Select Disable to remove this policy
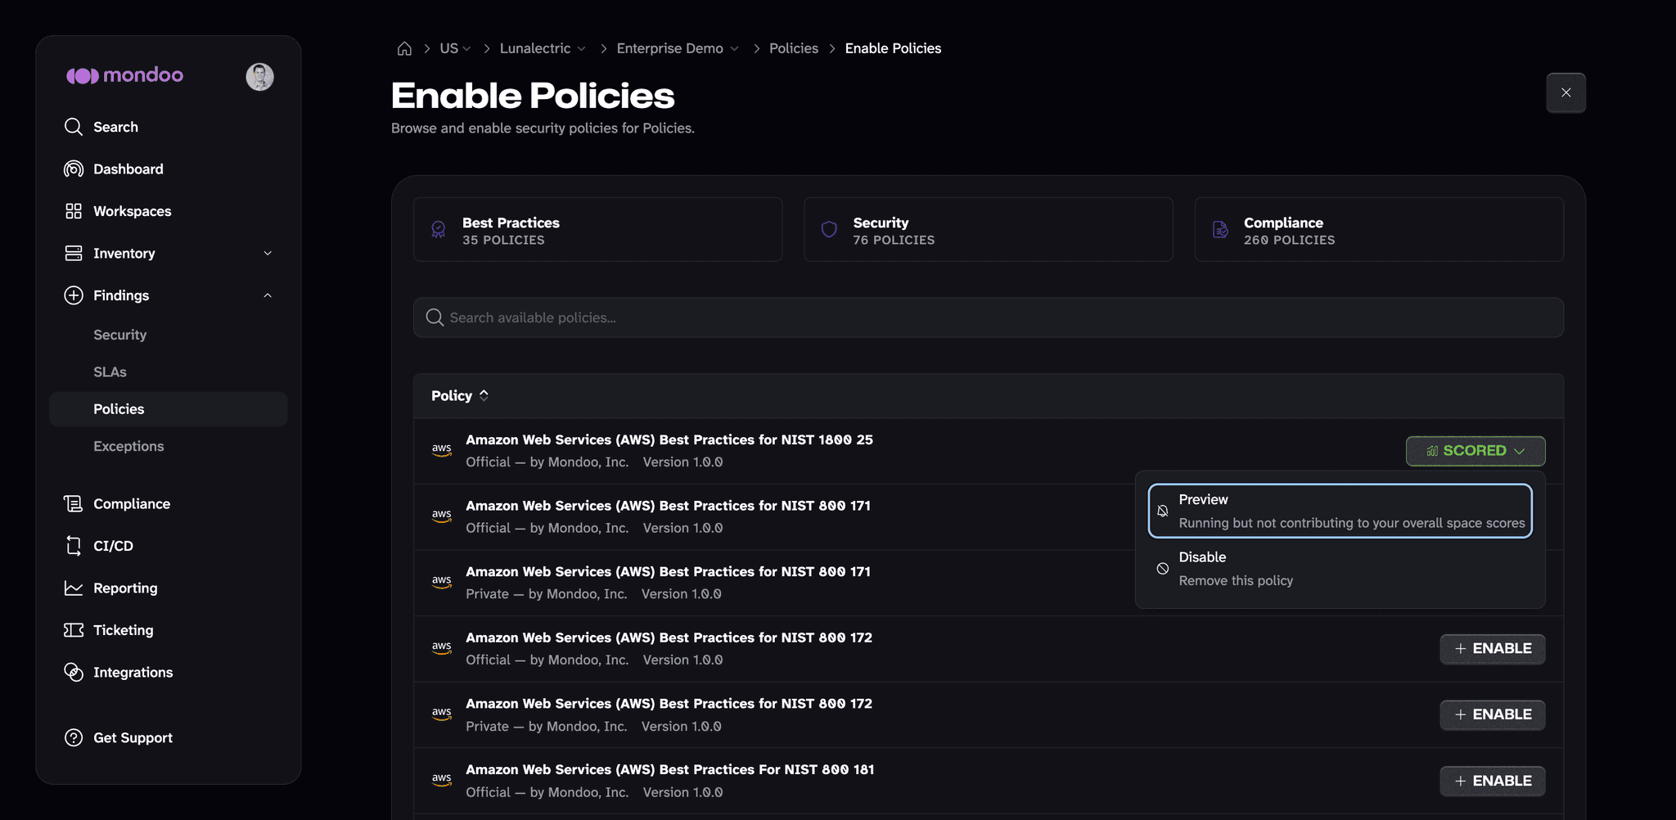Image resolution: width=1676 pixels, height=820 pixels. point(1340,568)
